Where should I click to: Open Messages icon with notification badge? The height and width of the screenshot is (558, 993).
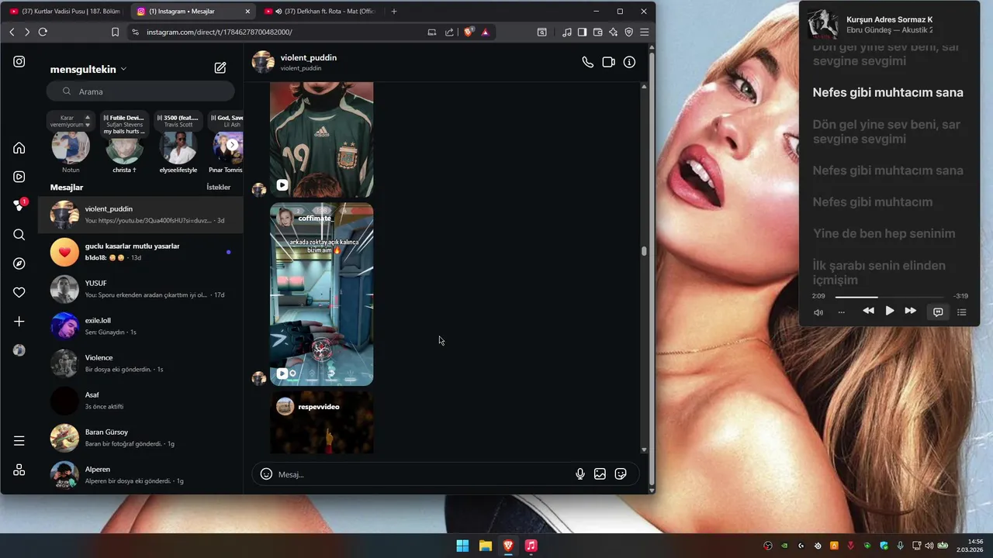[x=19, y=205]
